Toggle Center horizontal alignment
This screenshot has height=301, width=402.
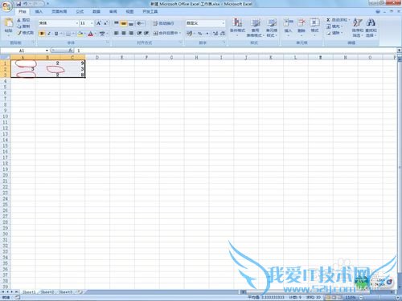pos(124,33)
